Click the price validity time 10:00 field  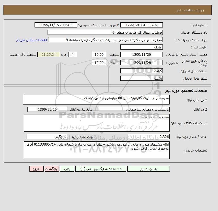pos(99,63)
